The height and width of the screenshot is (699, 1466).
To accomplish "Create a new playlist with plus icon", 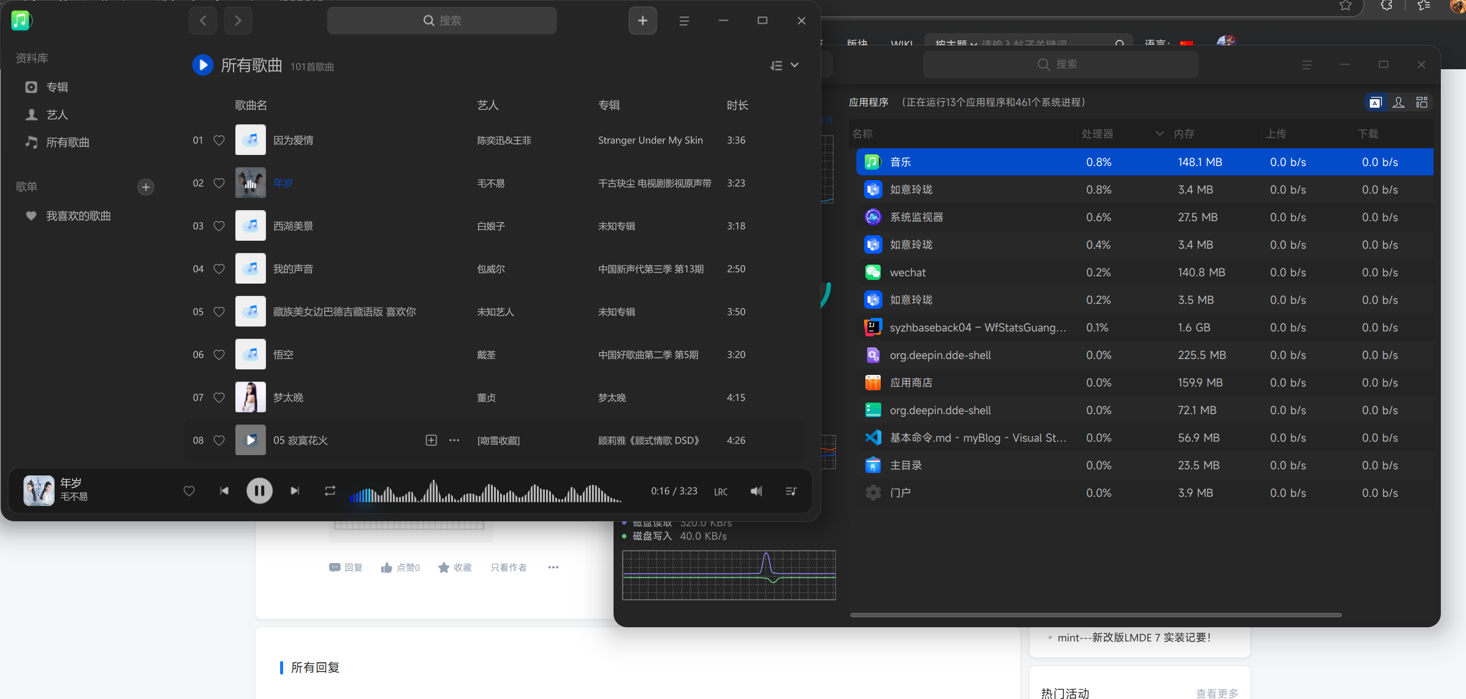I will (146, 187).
